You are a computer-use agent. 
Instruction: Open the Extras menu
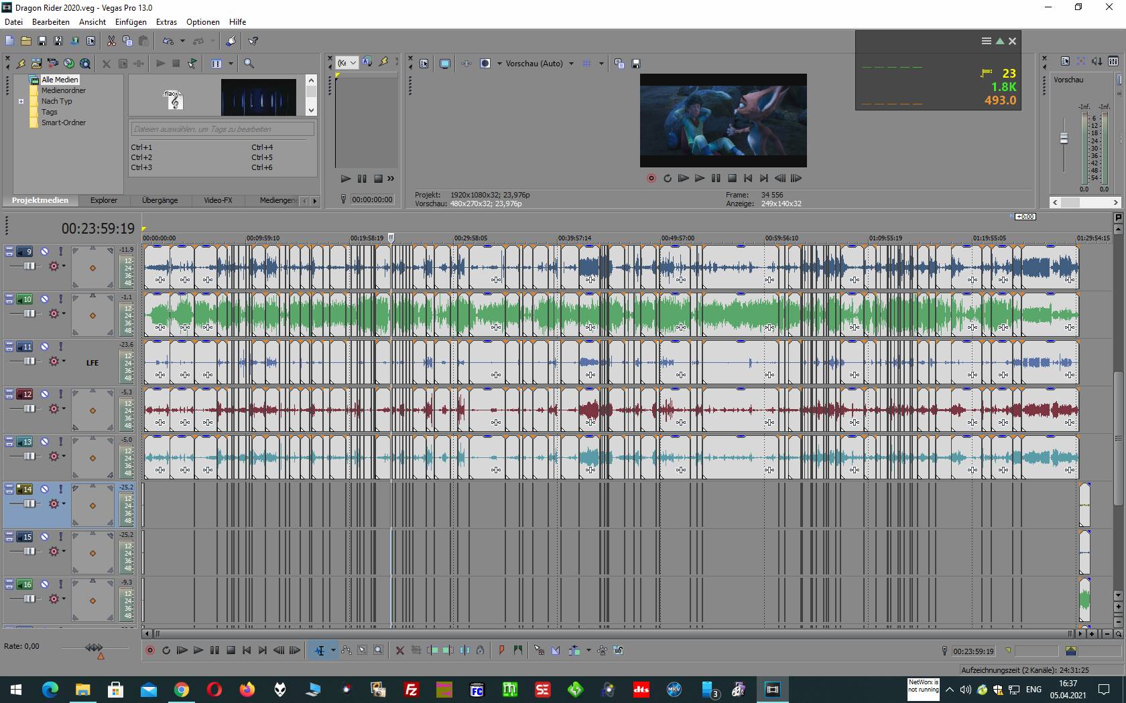point(166,21)
